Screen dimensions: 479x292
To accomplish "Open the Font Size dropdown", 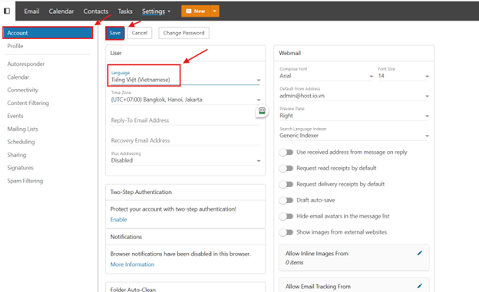I will coord(404,74).
